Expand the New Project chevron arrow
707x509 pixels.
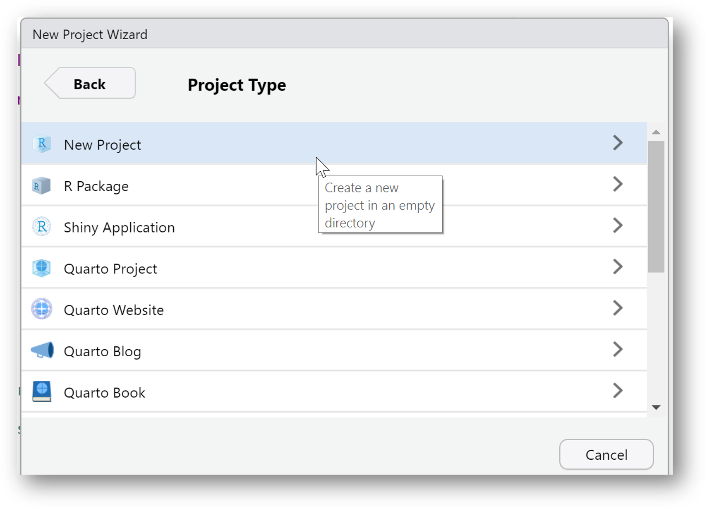[x=617, y=143]
